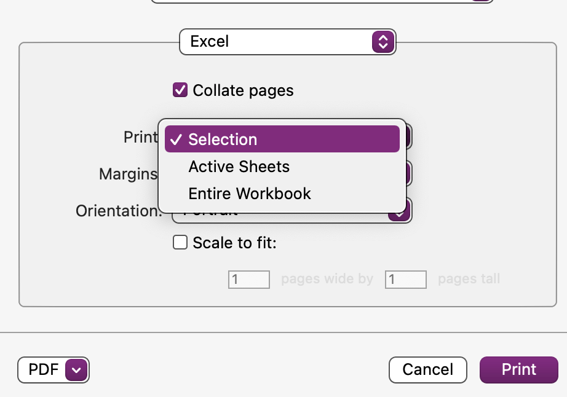Screen dimensions: 567x397
Task: Click the Collate pages label text
Action: click(x=243, y=91)
